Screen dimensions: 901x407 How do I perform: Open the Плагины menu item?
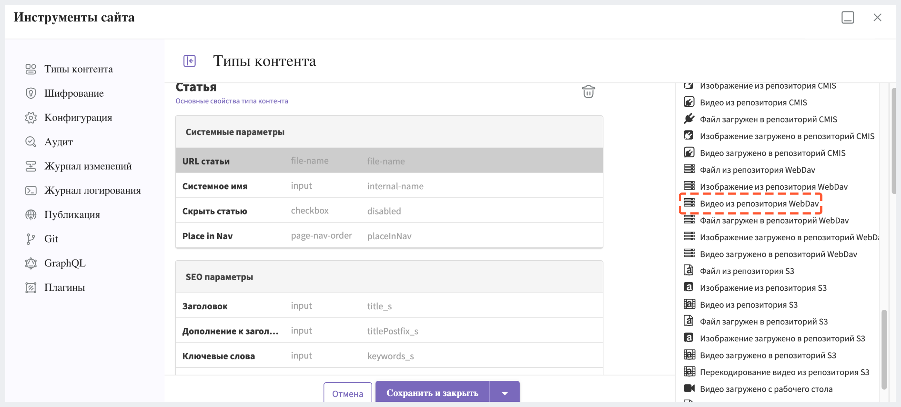(64, 287)
